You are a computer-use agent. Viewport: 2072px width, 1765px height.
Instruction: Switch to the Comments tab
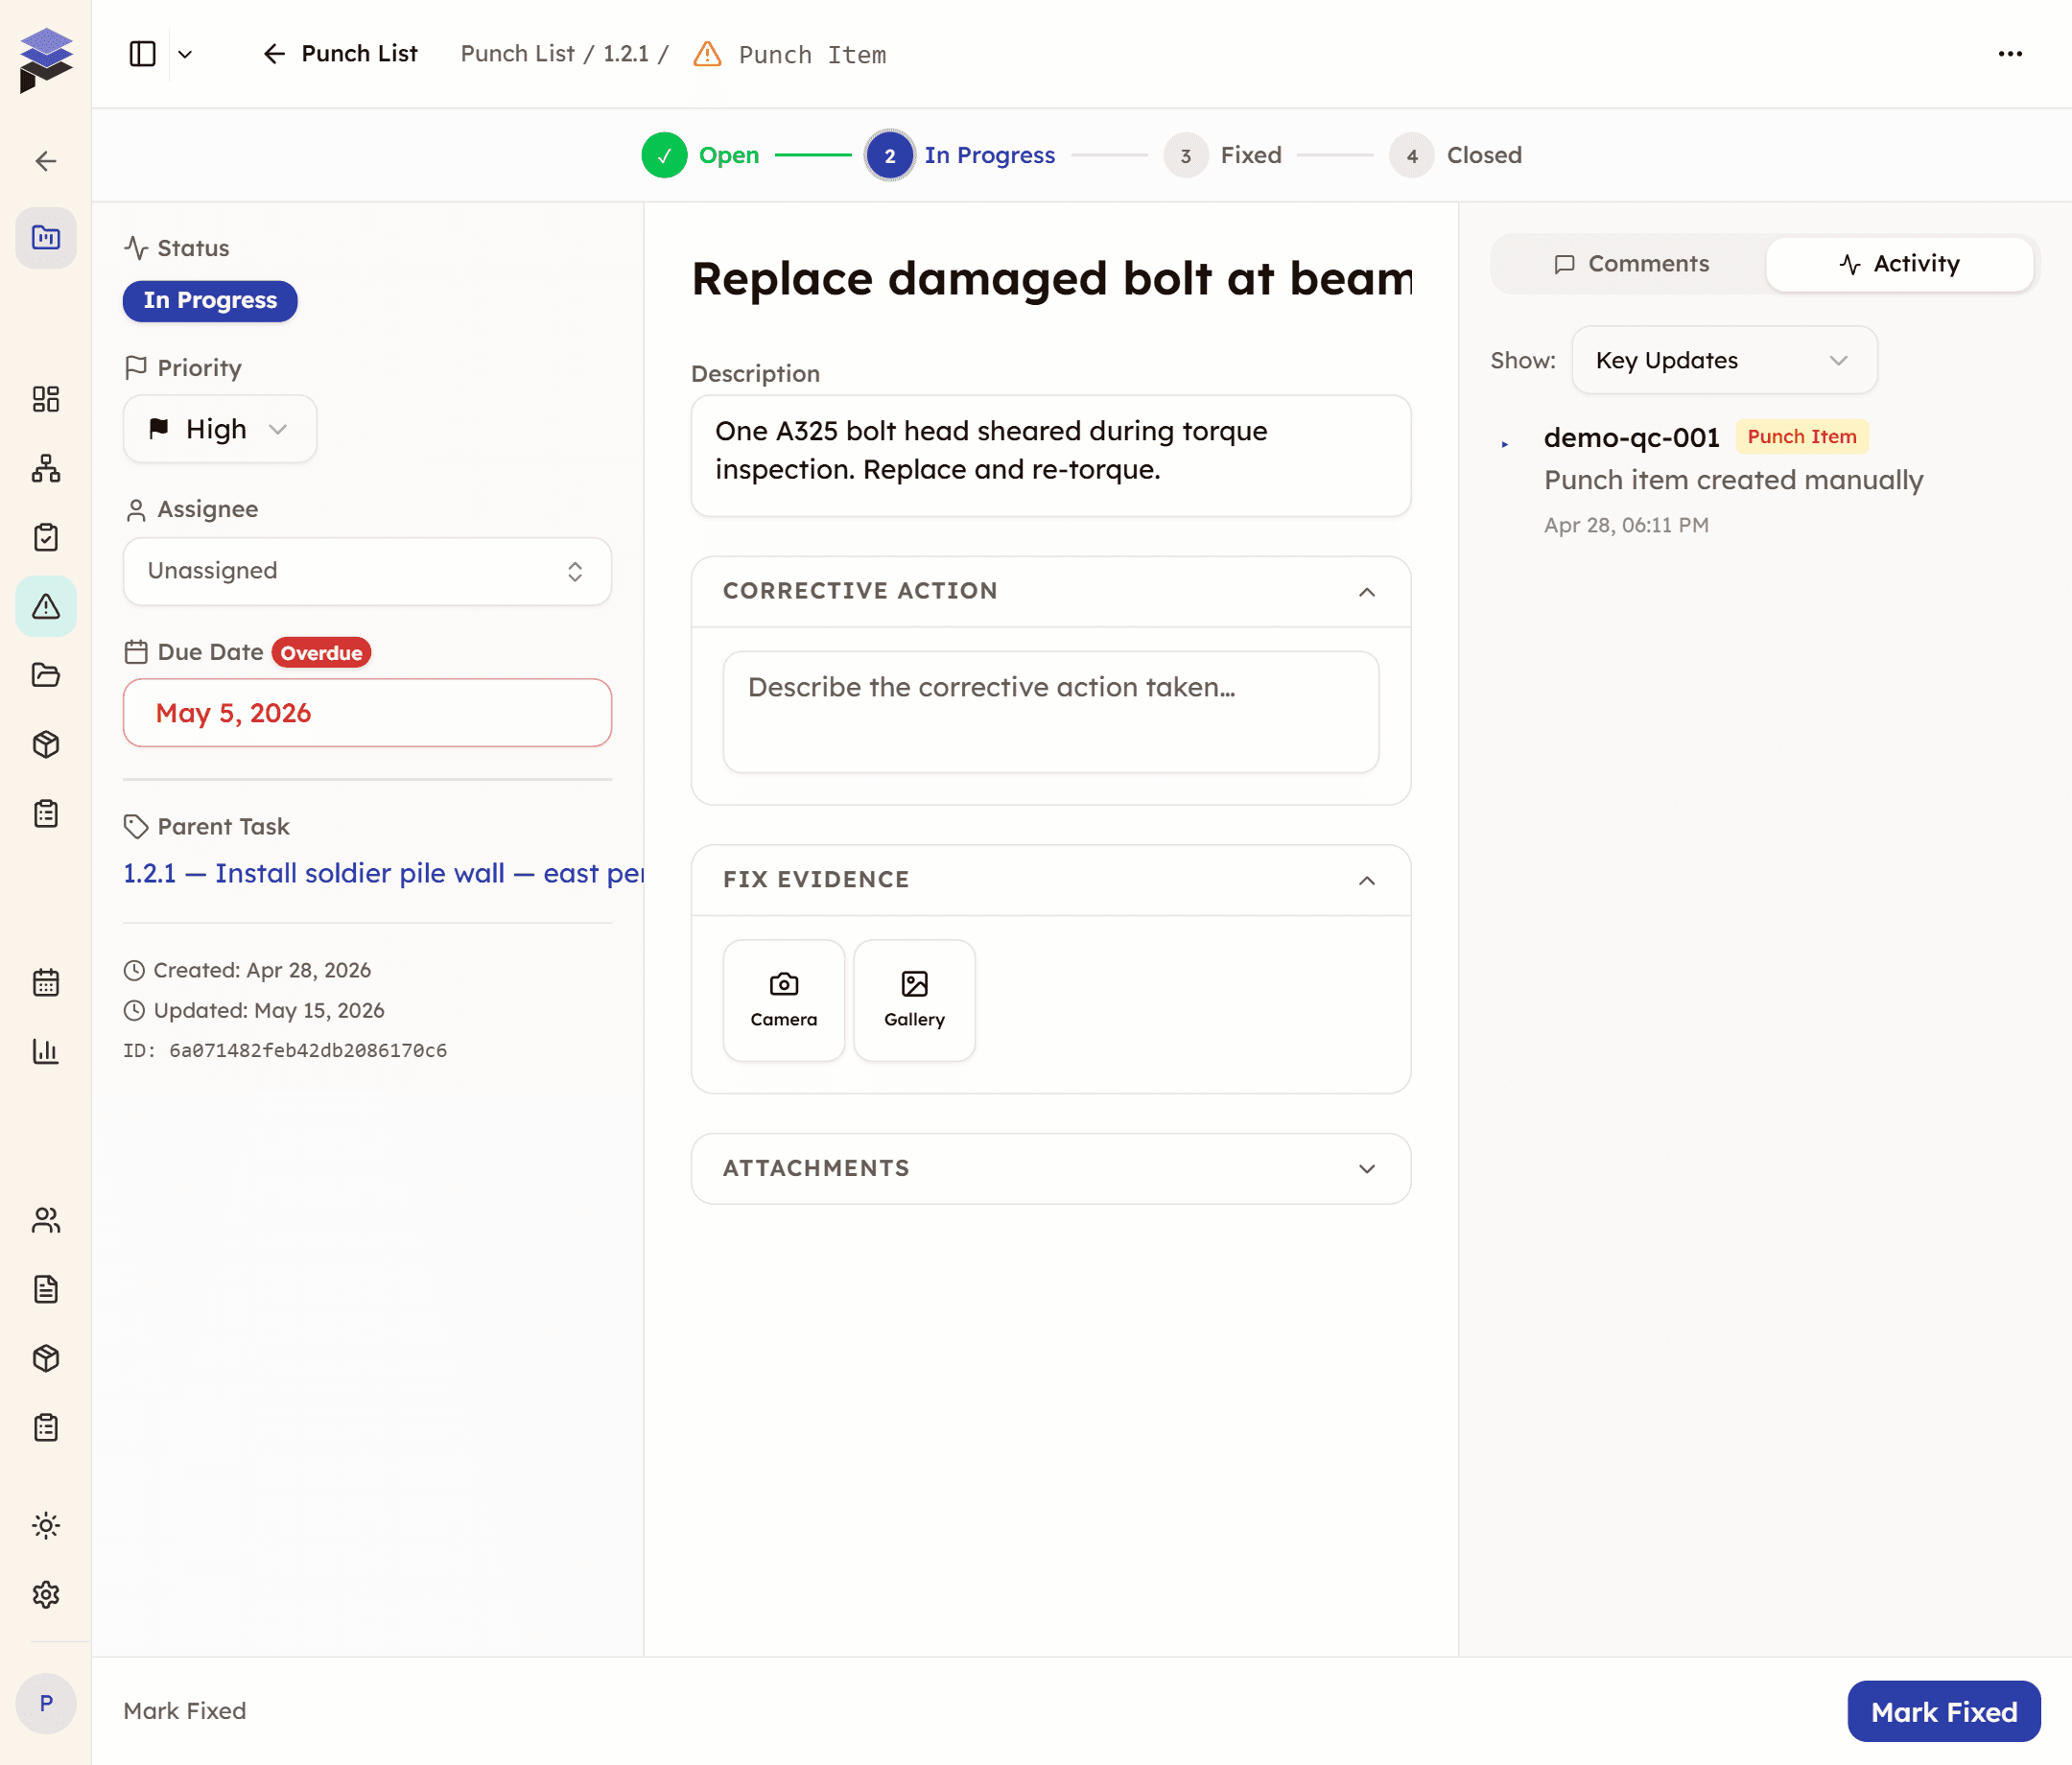[x=1631, y=264]
